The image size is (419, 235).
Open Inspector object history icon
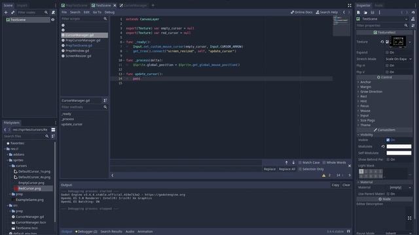(x=413, y=12)
